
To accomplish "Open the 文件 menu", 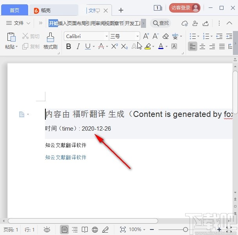I will [x=18, y=23].
